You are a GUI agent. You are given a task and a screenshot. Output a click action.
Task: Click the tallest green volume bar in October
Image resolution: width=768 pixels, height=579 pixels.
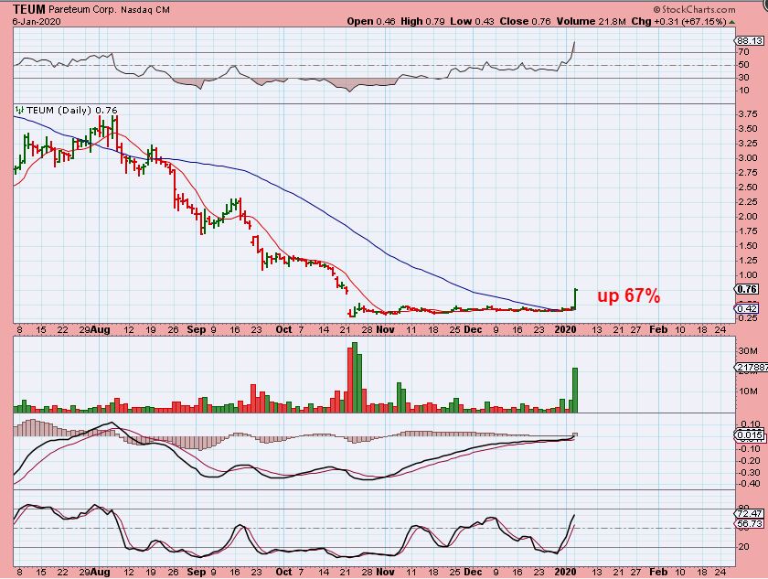(355, 377)
